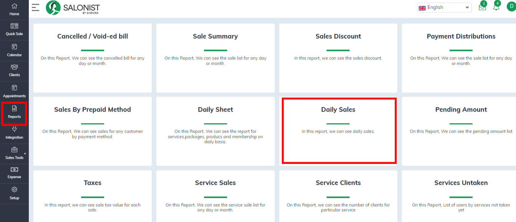
Task: Open the Sales By Prepaid Method card
Action: tap(93, 131)
